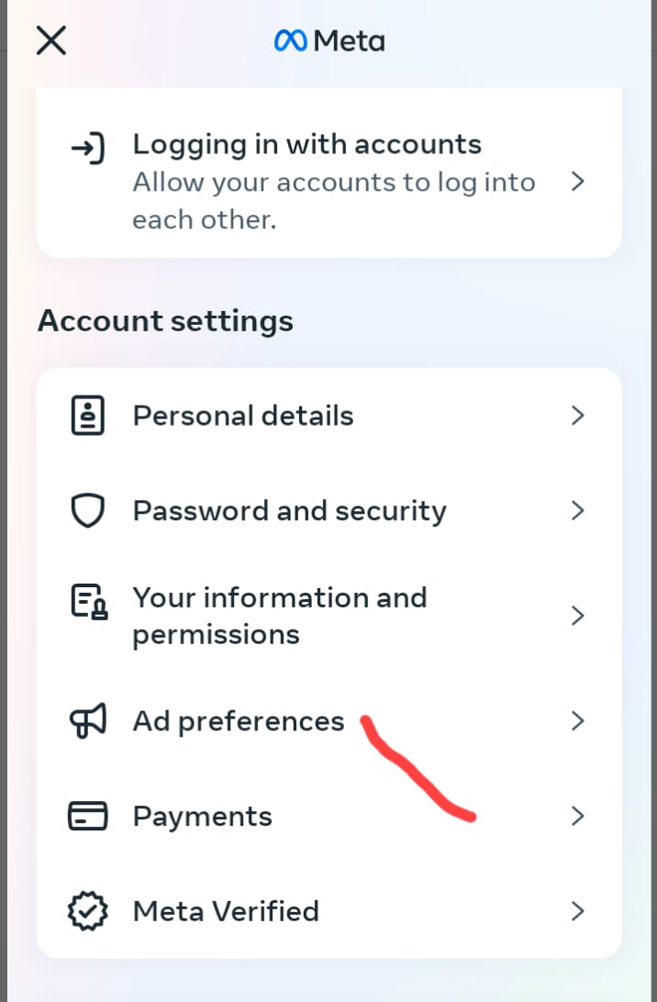Open the Ad preferences settings
Image resolution: width=657 pixels, height=1002 pixels.
pyautogui.click(x=238, y=720)
